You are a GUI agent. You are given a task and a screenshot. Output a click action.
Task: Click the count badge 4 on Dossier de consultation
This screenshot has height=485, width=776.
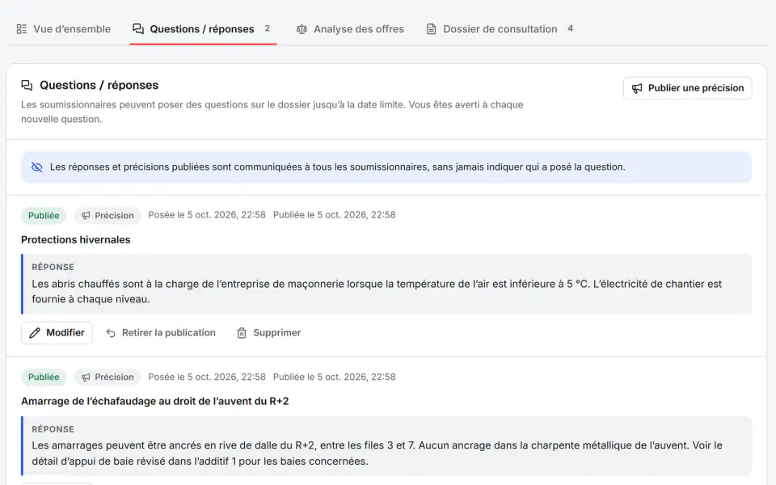point(570,29)
